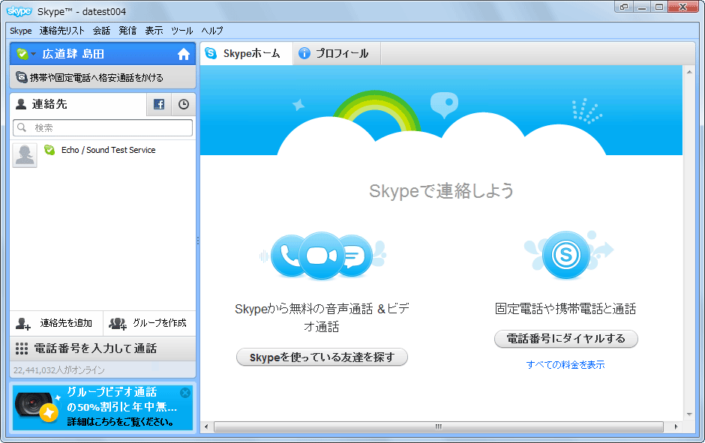
Task: Click the vertical scrollbar down arrow
Action: click(689, 415)
